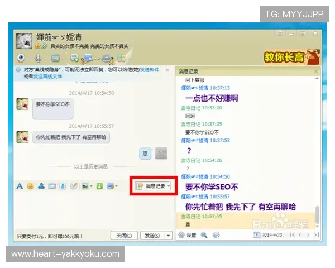Click the send picture icon
The image size is (335, 268).
[85, 186]
